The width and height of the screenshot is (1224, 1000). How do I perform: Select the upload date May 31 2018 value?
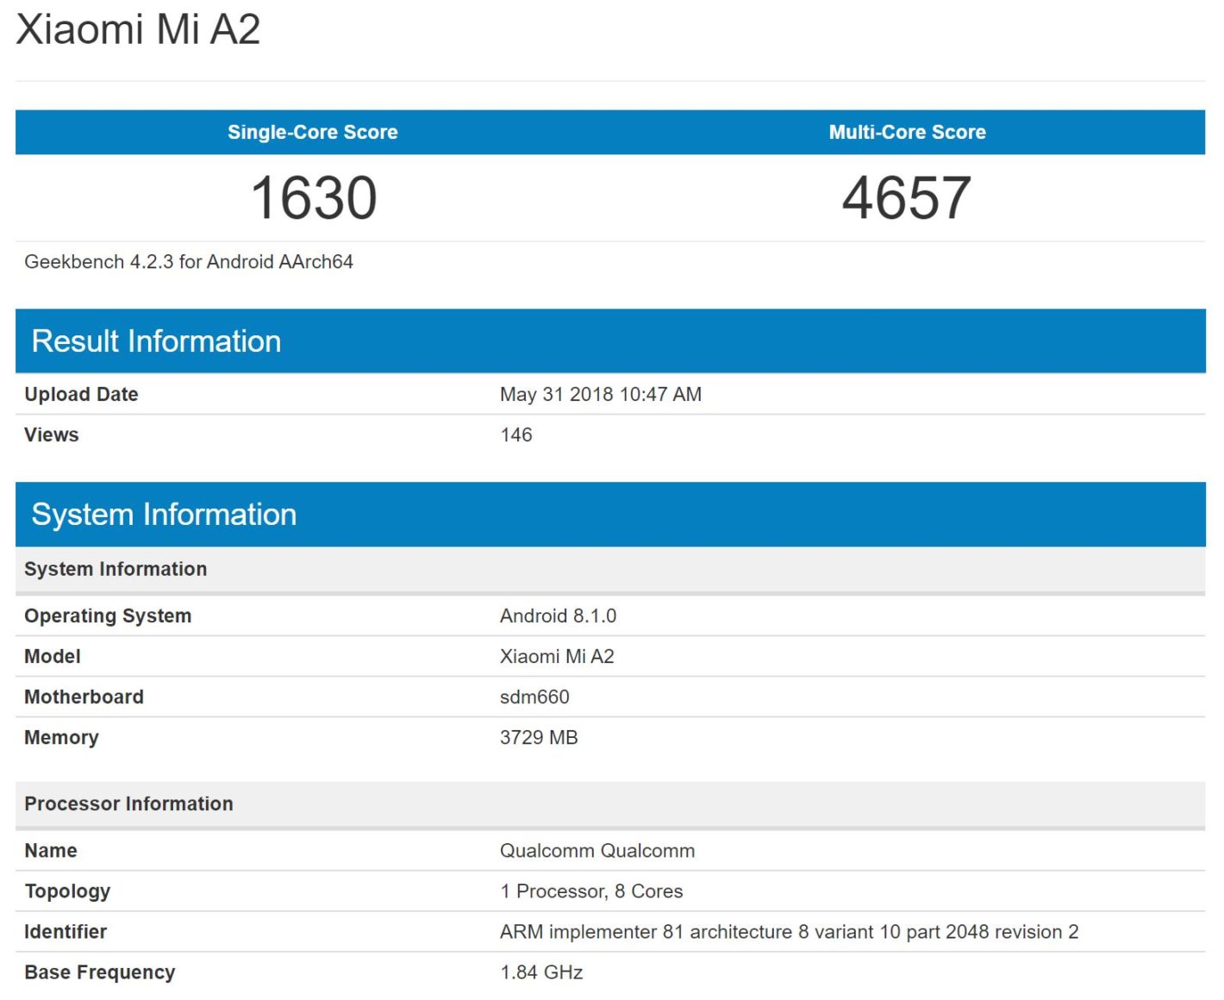coord(600,394)
